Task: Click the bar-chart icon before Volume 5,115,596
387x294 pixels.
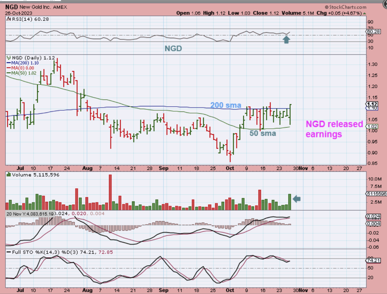Action: coord(9,174)
